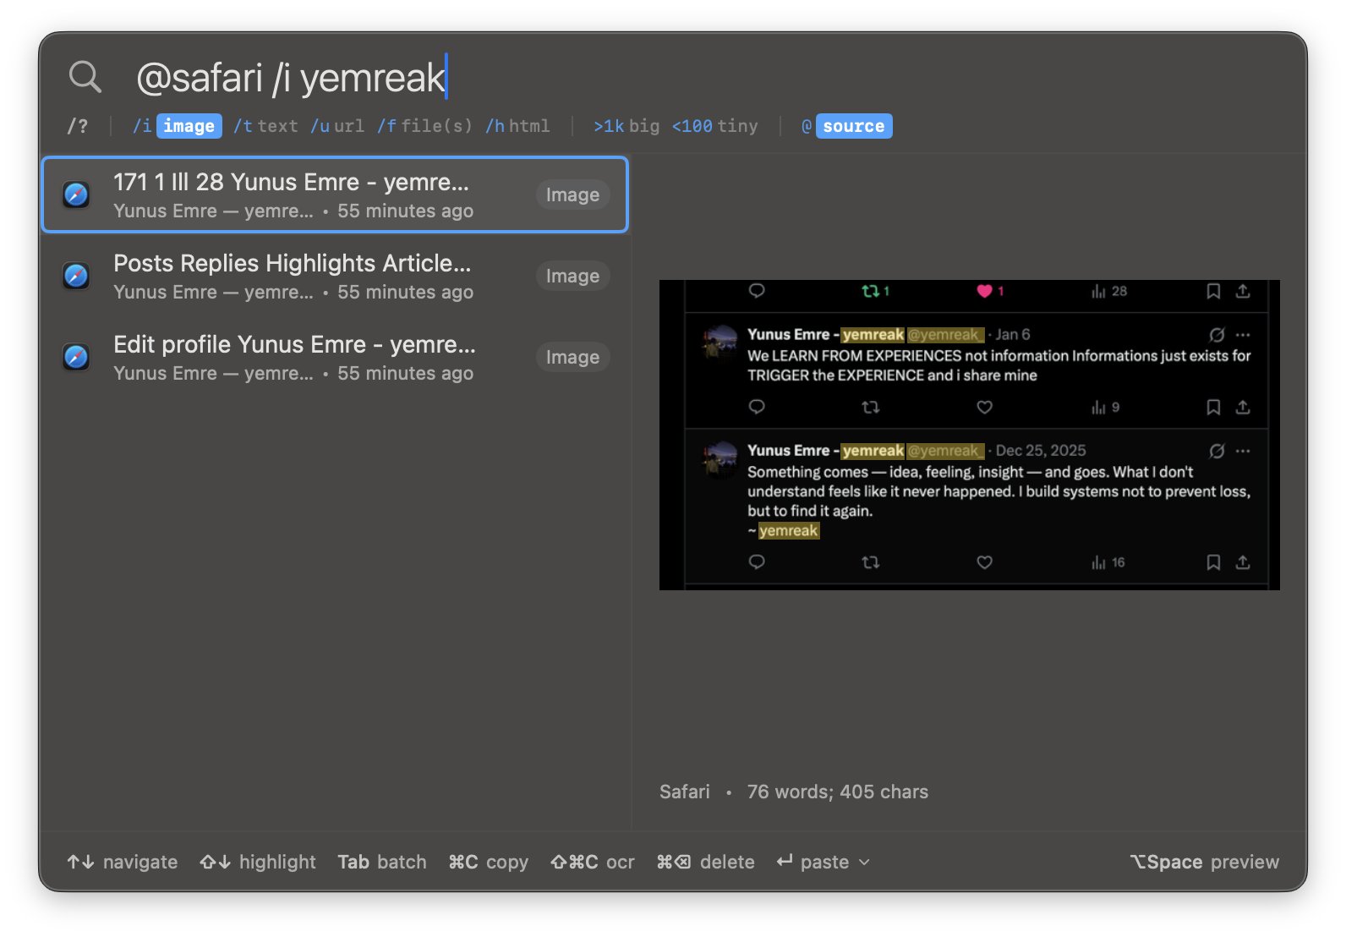The height and width of the screenshot is (937, 1346).
Task: Click the preview image thumbnail of tweets
Action: click(969, 435)
